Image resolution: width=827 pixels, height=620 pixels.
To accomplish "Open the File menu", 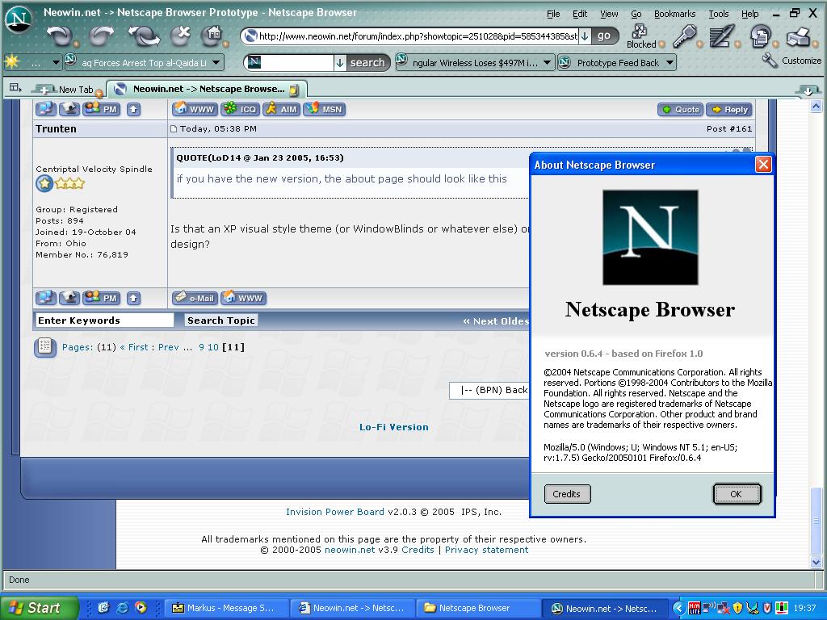I will click(x=553, y=14).
